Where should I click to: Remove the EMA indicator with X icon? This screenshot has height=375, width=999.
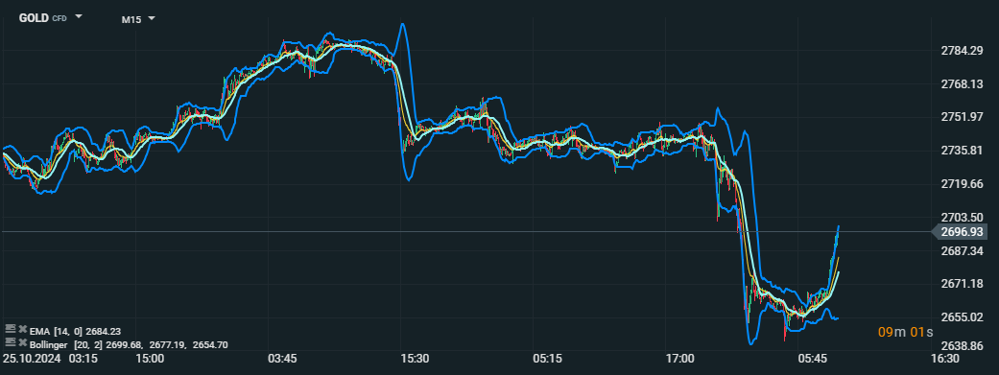pyautogui.click(x=22, y=329)
